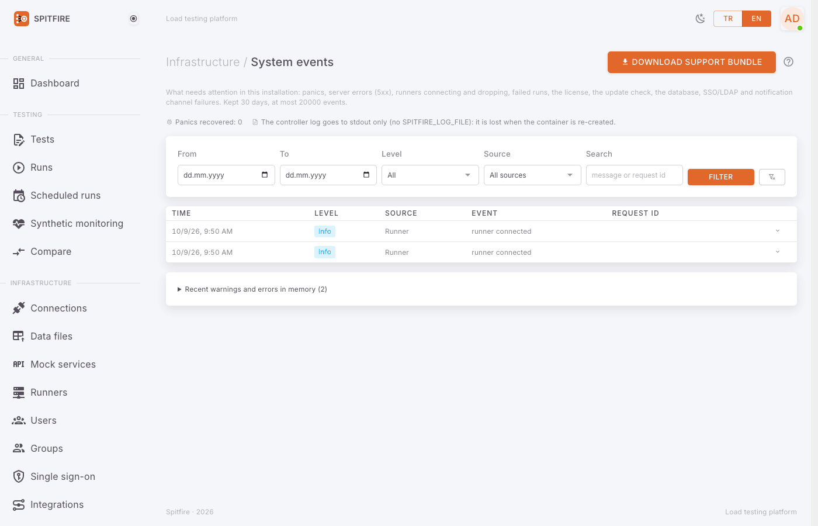This screenshot has width=818, height=526.
Task: Click the Single sign-on shield icon
Action: pos(19,476)
